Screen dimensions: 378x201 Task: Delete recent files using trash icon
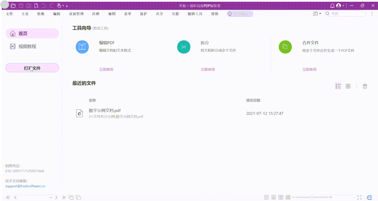point(365,86)
